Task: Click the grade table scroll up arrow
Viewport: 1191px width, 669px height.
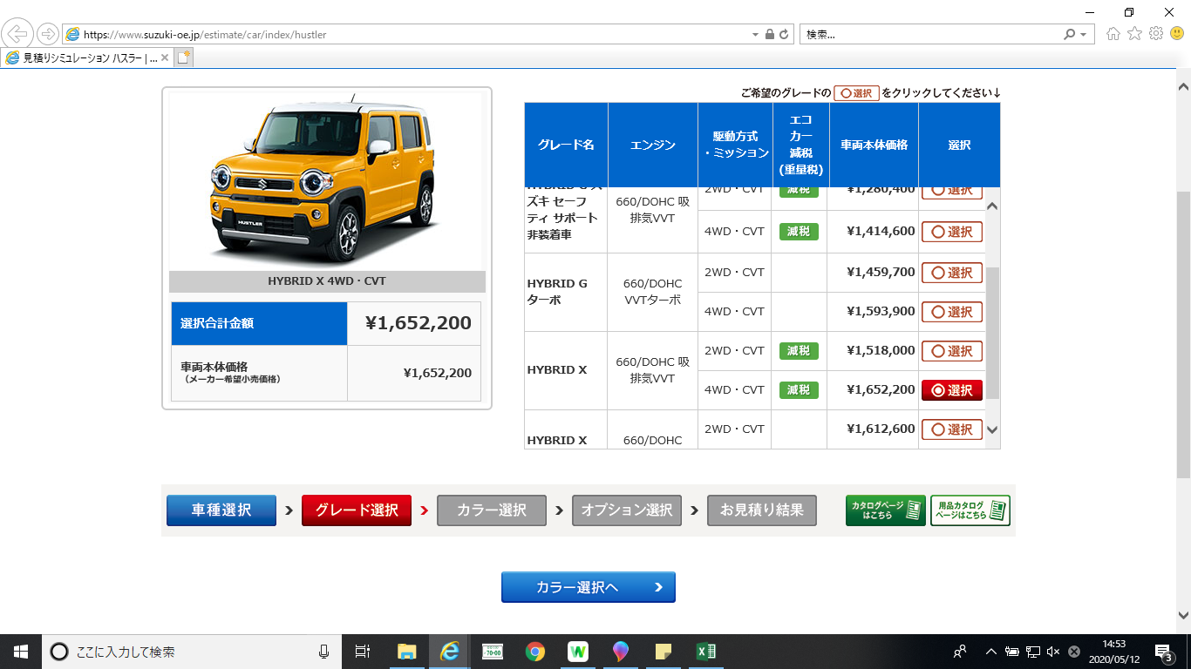Action: [x=992, y=206]
